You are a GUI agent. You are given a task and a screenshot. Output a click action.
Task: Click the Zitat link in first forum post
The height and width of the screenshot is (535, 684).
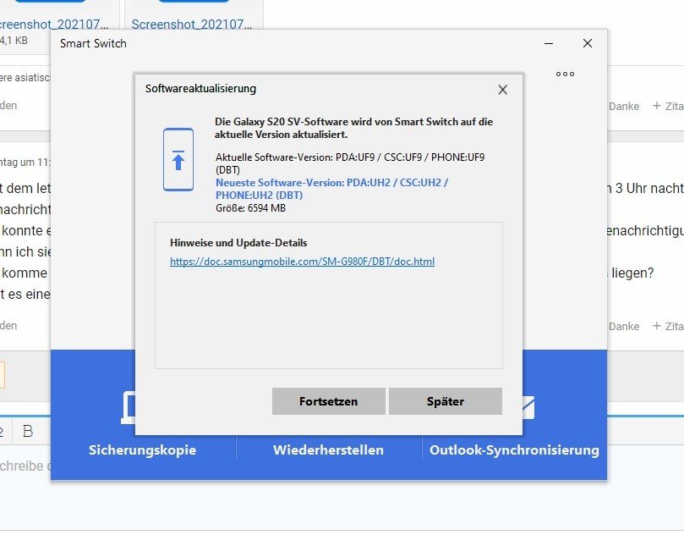coord(668,106)
